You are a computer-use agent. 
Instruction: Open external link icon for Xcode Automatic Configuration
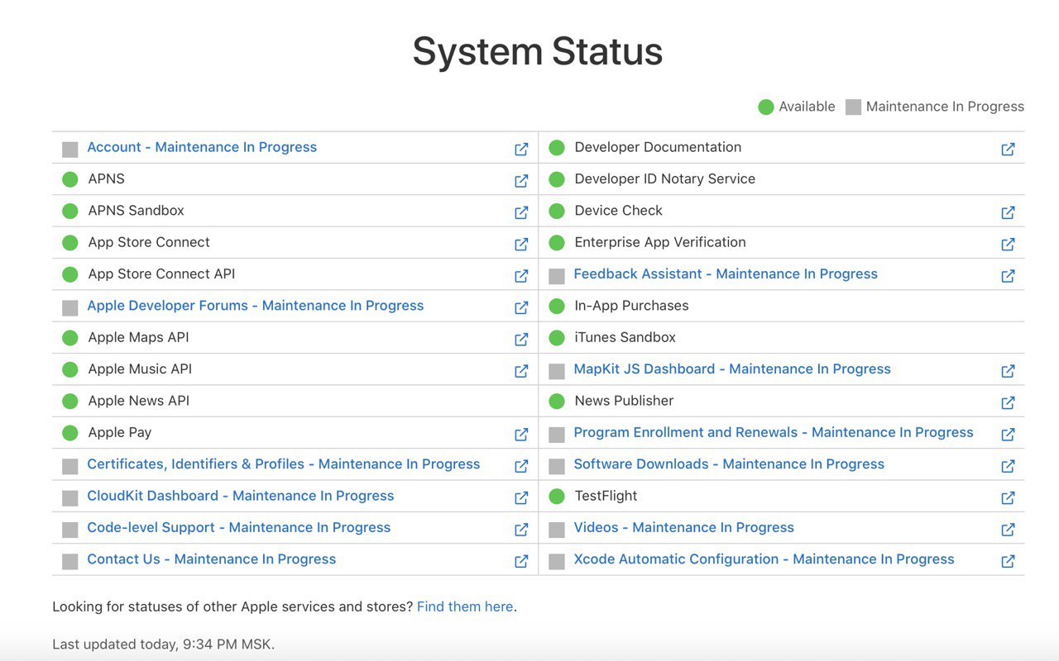[1008, 560]
